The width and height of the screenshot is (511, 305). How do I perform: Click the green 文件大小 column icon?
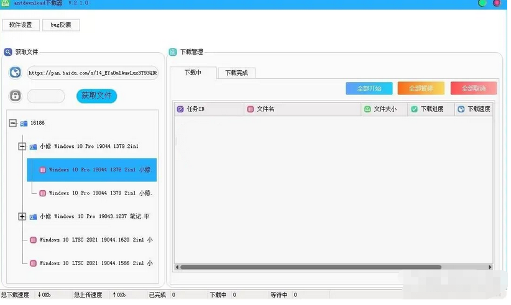coord(367,109)
